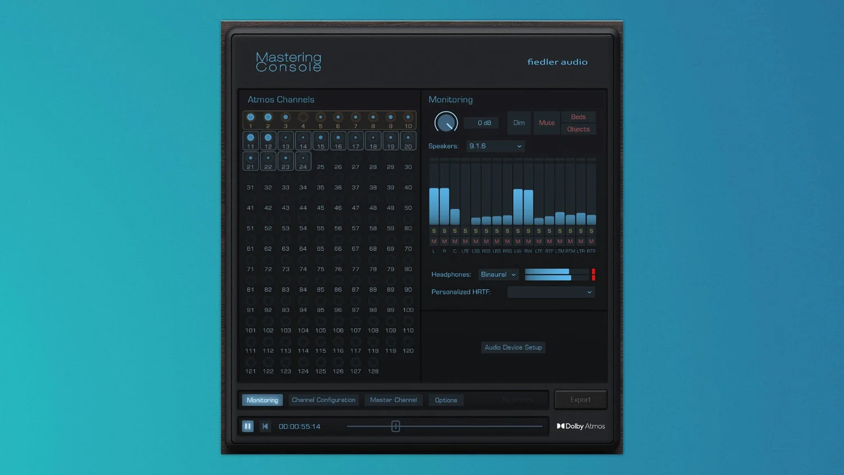Open the Options tab
The width and height of the screenshot is (844, 475).
(446, 400)
